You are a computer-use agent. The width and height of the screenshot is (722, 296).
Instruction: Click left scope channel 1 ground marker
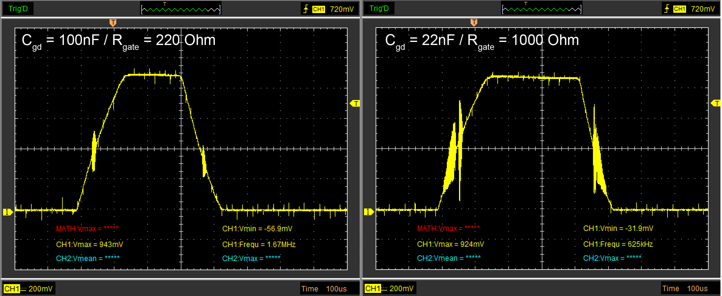[8, 212]
